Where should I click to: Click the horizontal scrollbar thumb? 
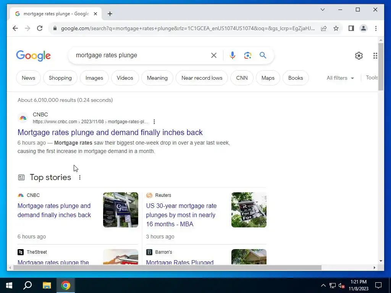coord(167,268)
